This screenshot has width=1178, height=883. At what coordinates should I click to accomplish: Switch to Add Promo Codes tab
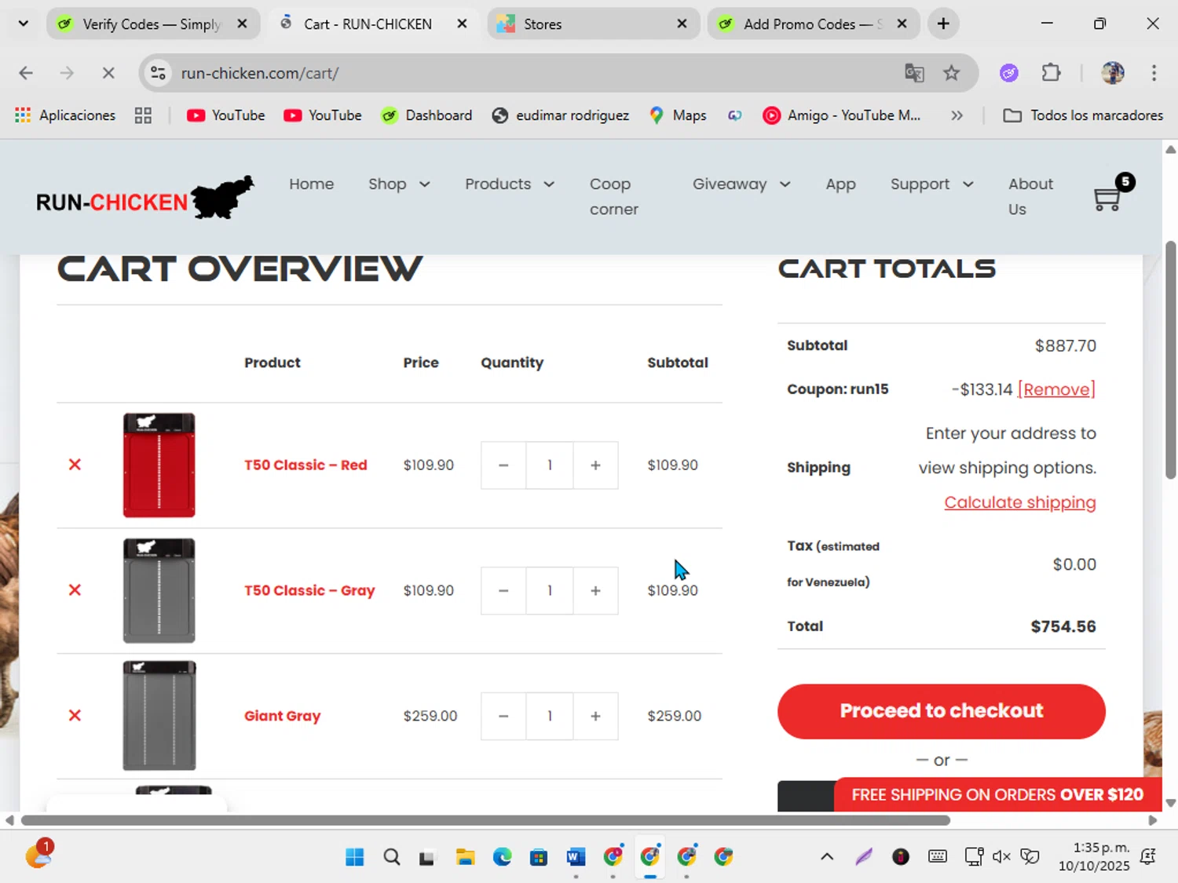point(812,24)
